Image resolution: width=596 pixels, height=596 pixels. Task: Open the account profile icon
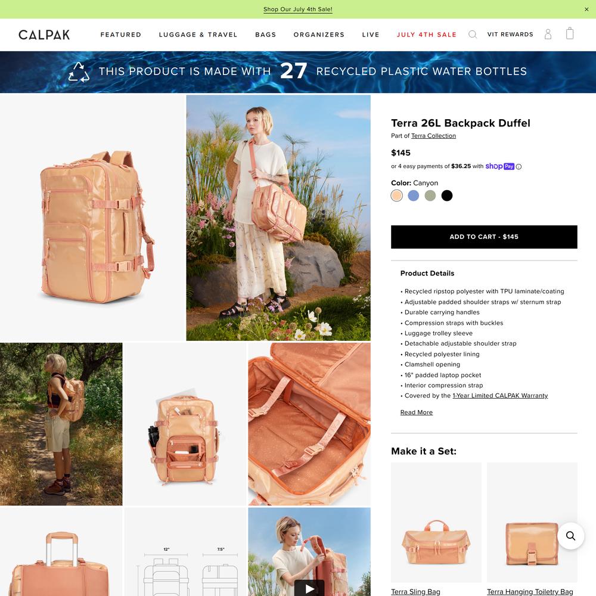pyautogui.click(x=548, y=34)
